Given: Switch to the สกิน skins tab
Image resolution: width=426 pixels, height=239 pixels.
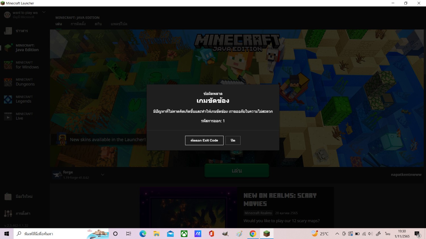Looking at the screenshot, I should click(x=98, y=24).
